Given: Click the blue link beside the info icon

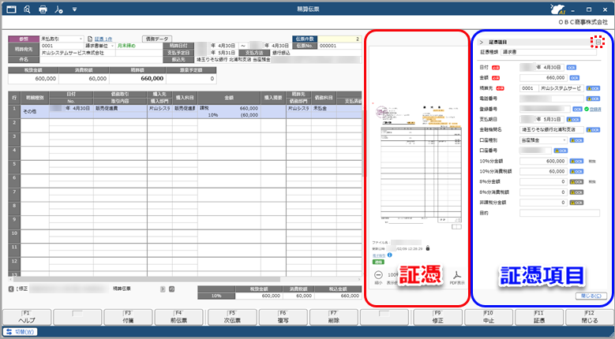Looking at the screenshot, I should click(x=378, y=255).
